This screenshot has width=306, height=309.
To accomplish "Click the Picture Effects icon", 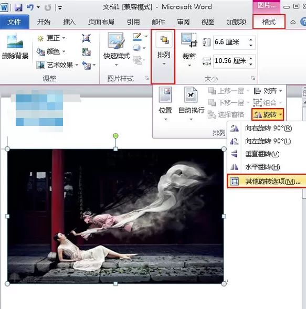I will coord(137,48).
